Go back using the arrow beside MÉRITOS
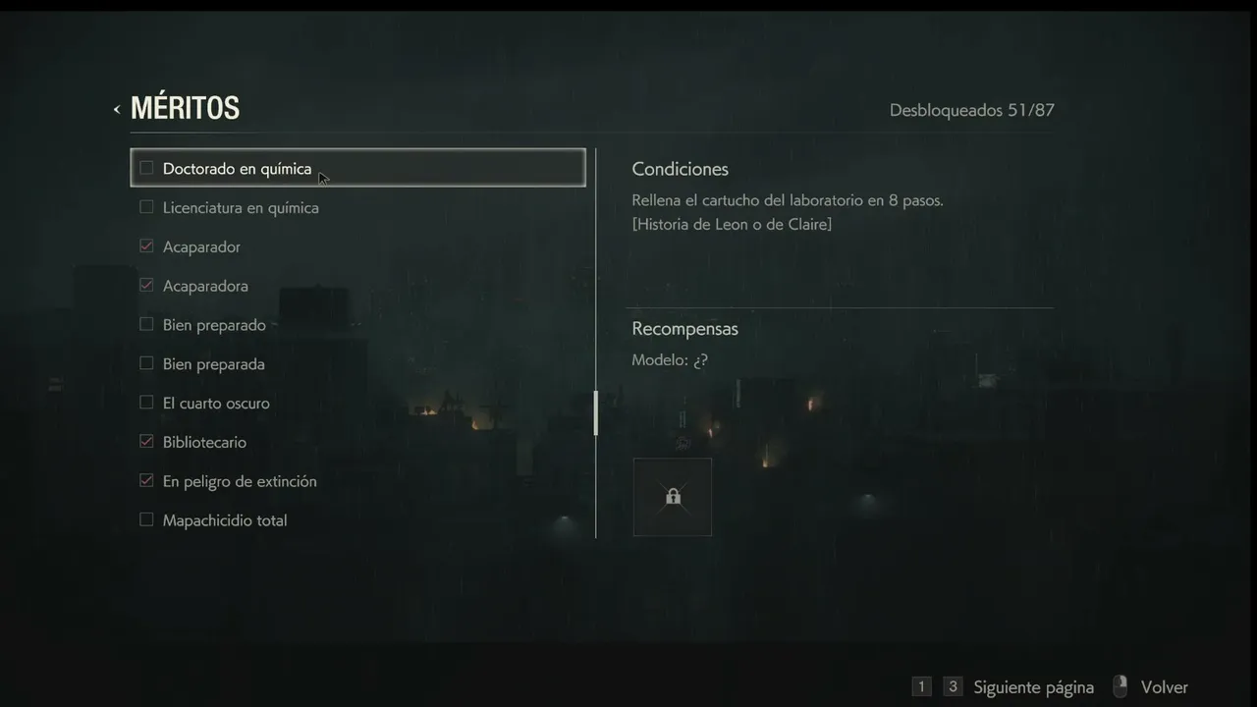This screenshot has width=1257, height=707. [x=117, y=109]
